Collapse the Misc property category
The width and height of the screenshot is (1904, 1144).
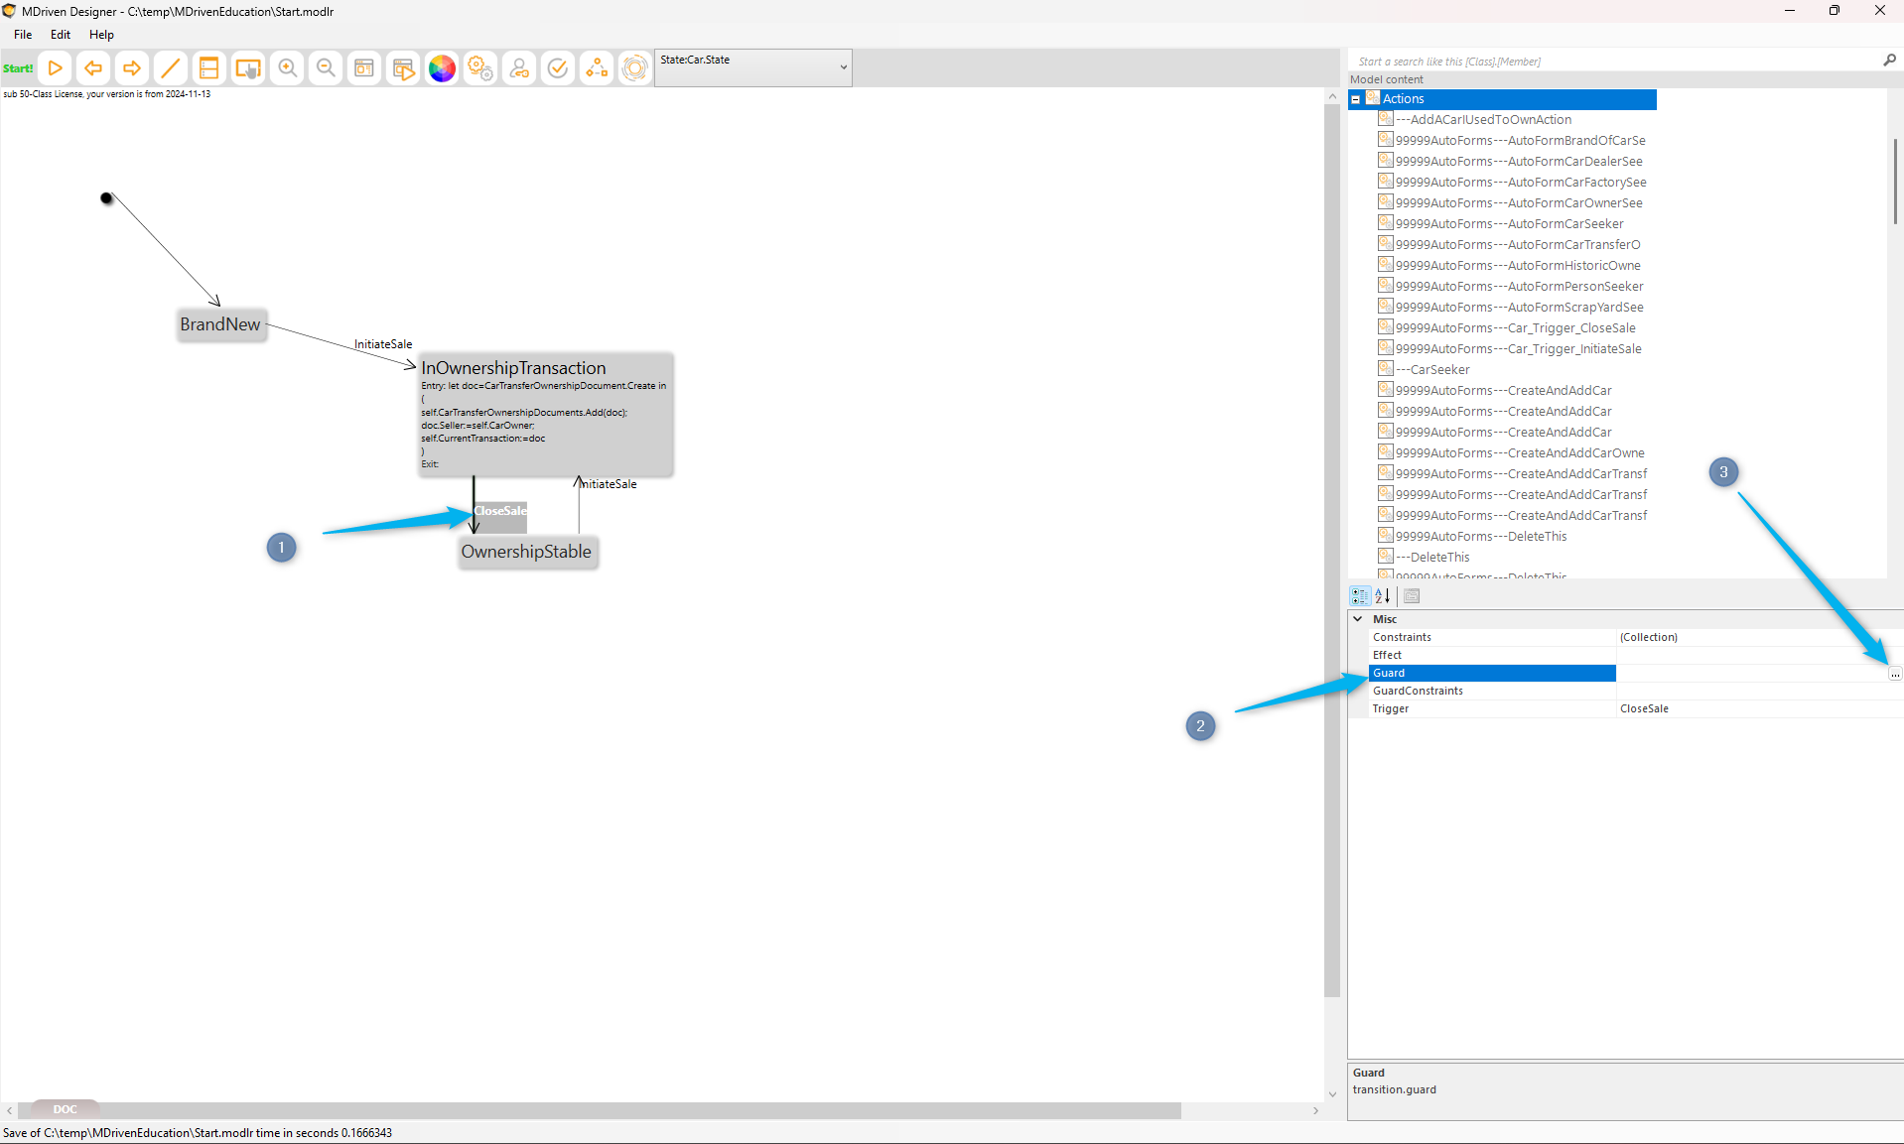(1358, 619)
